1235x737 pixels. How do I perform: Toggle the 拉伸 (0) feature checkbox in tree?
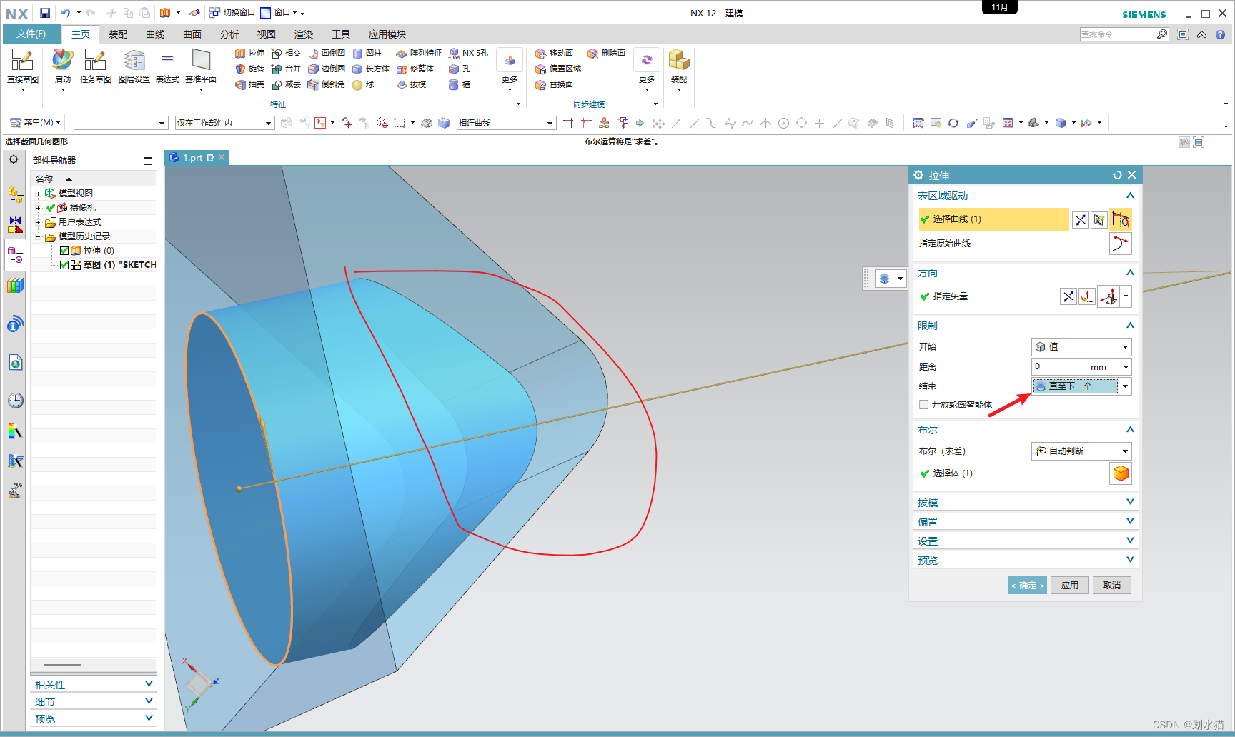64,251
